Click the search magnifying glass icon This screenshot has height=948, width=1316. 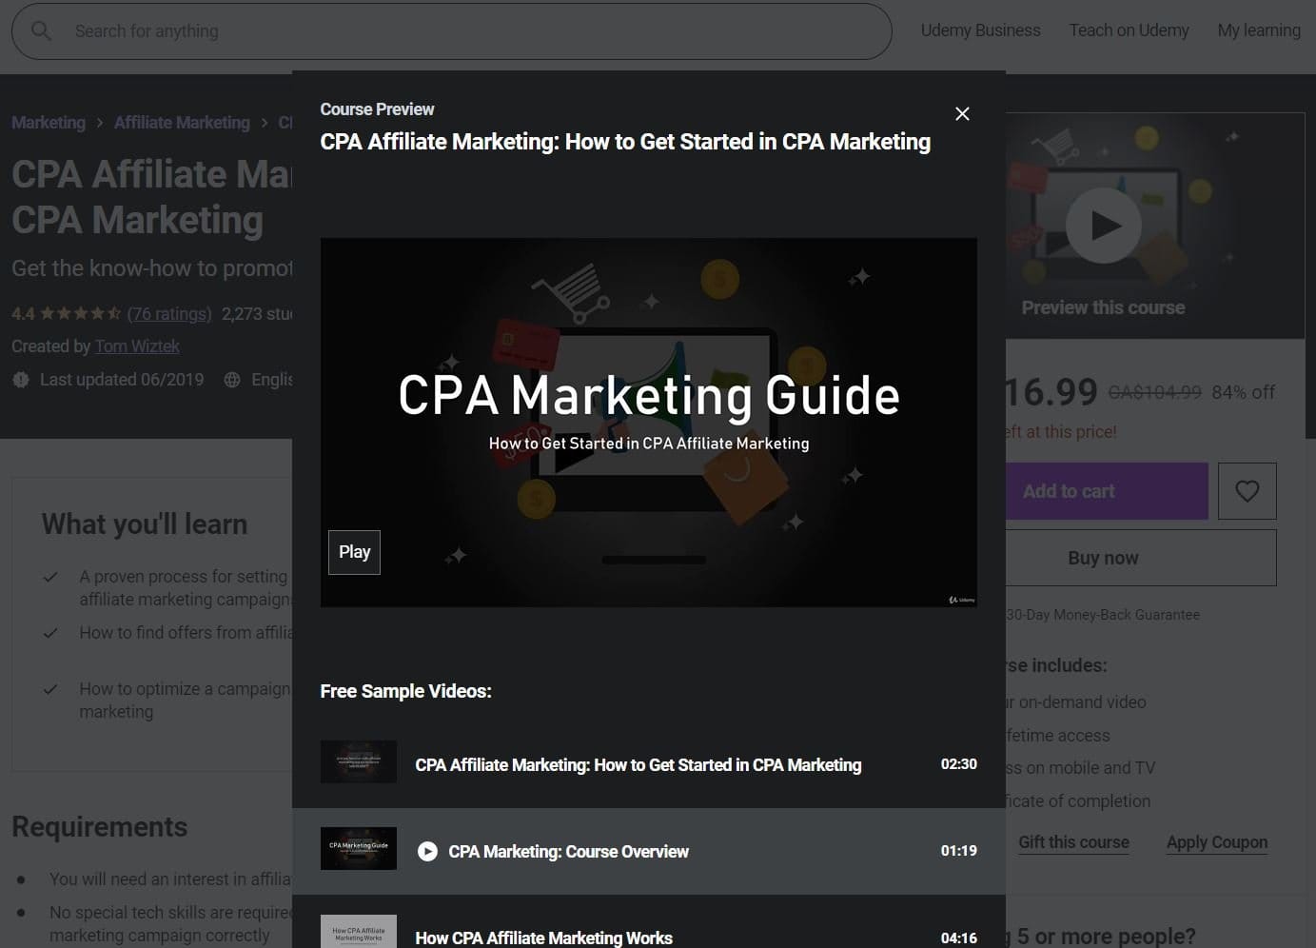[41, 30]
